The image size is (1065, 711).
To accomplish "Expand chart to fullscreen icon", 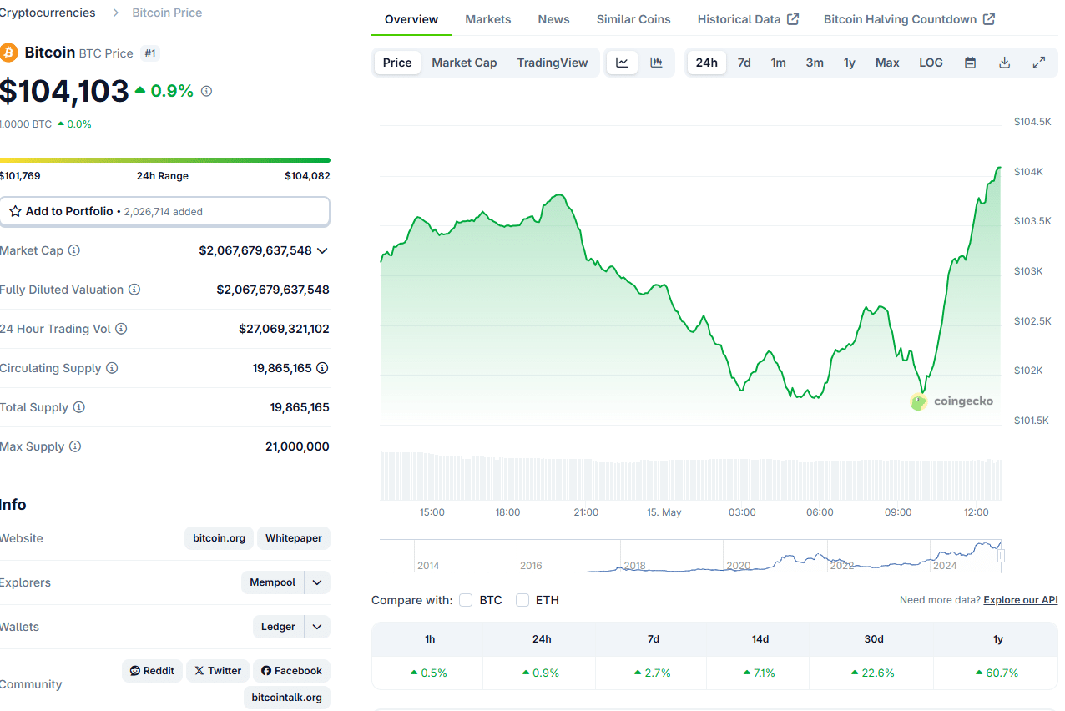I will pyautogui.click(x=1039, y=63).
